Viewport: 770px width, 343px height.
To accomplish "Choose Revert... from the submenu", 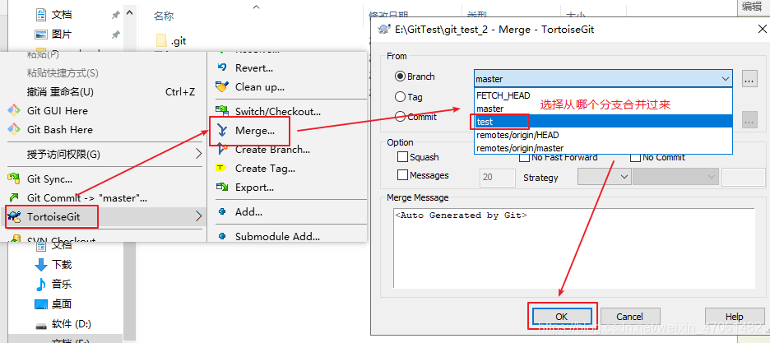I will [x=254, y=68].
